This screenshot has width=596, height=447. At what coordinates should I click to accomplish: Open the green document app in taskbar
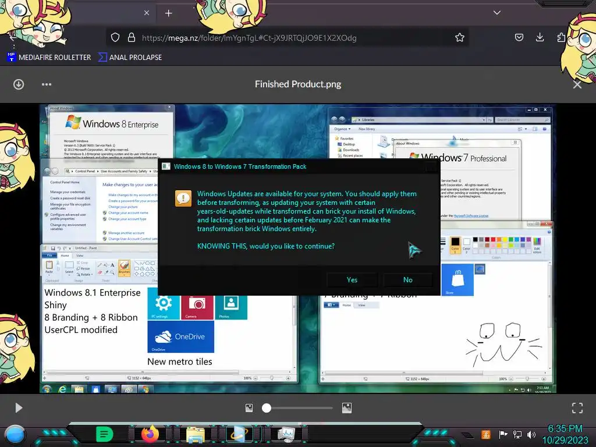click(x=105, y=434)
